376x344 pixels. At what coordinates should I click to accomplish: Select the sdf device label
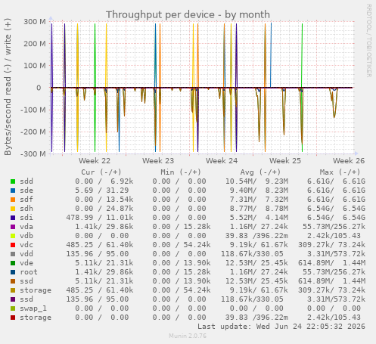click(x=26, y=200)
